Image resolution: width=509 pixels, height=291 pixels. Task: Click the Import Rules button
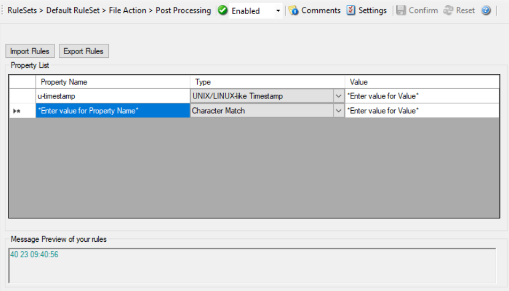[30, 51]
